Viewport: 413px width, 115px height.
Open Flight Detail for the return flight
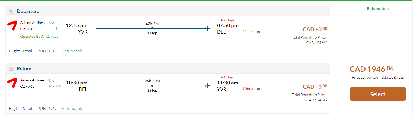pyautogui.click(x=21, y=109)
